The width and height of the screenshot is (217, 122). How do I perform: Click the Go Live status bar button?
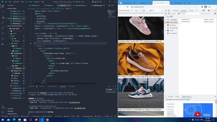click(98, 116)
